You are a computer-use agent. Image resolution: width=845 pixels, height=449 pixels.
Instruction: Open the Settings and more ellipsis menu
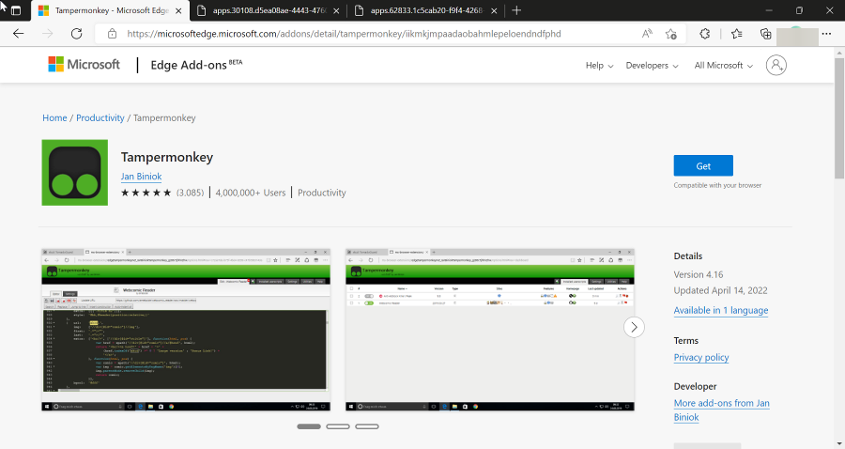point(826,34)
